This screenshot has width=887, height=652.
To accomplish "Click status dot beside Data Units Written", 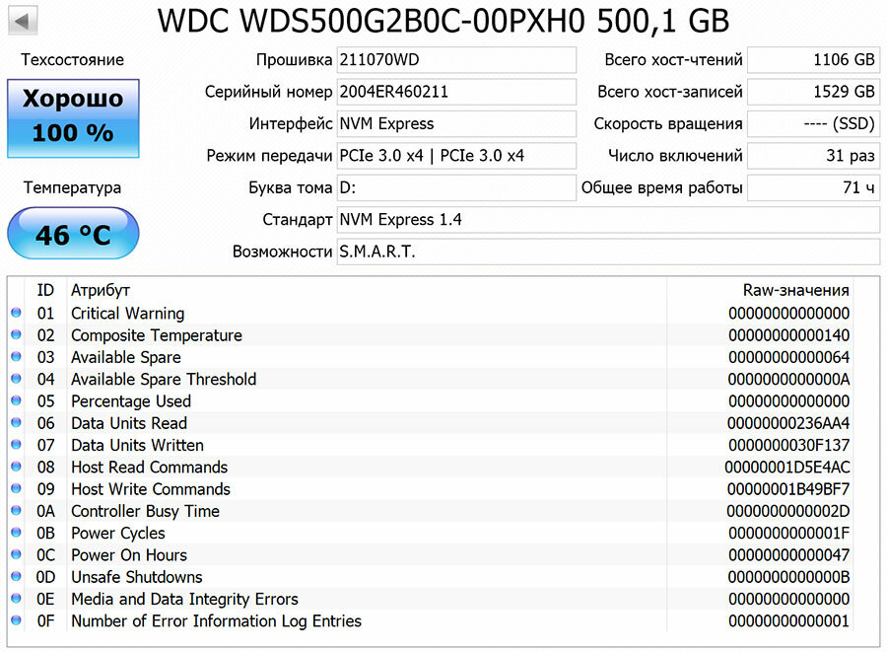I will click(16, 446).
